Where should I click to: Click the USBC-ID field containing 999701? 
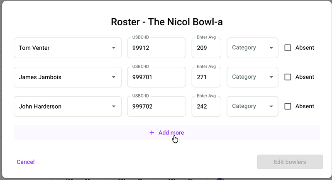click(x=156, y=77)
